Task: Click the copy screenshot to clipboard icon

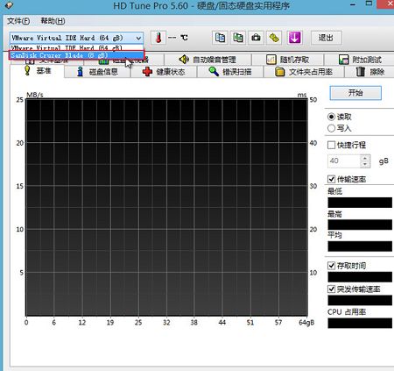Action: 238,38
